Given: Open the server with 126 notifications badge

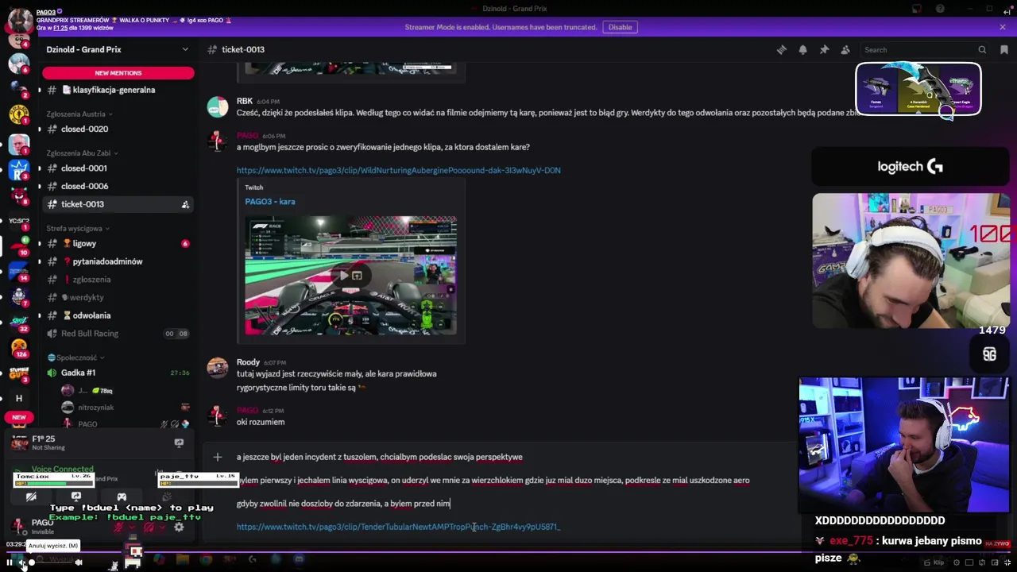Looking at the screenshot, I should [x=19, y=347].
